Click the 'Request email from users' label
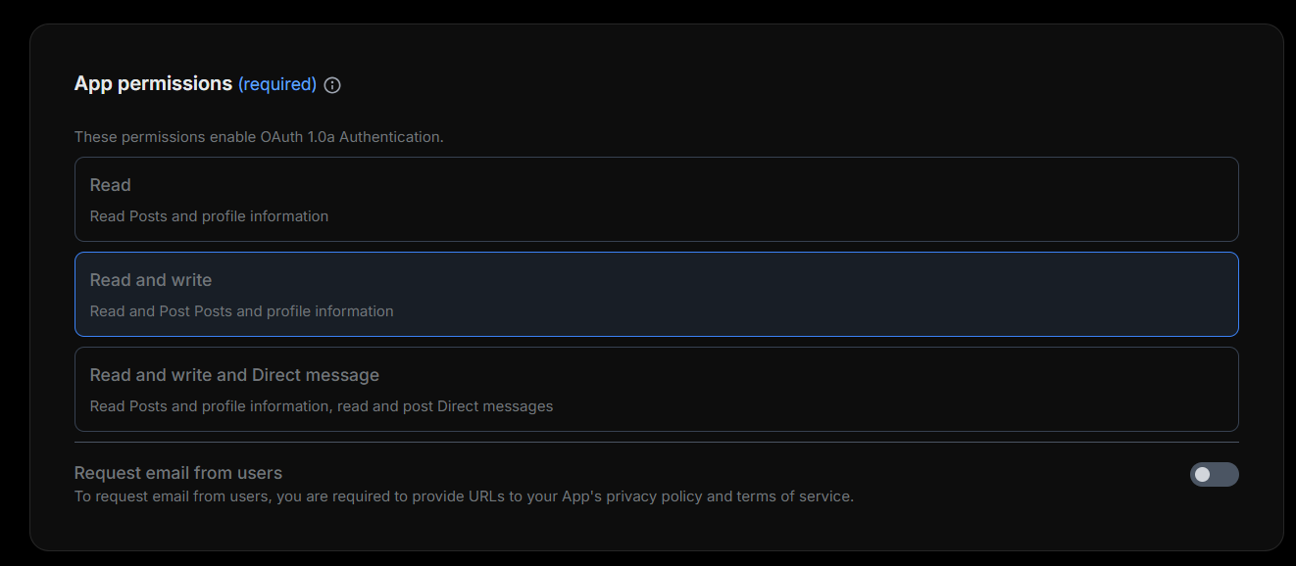 coord(178,474)
